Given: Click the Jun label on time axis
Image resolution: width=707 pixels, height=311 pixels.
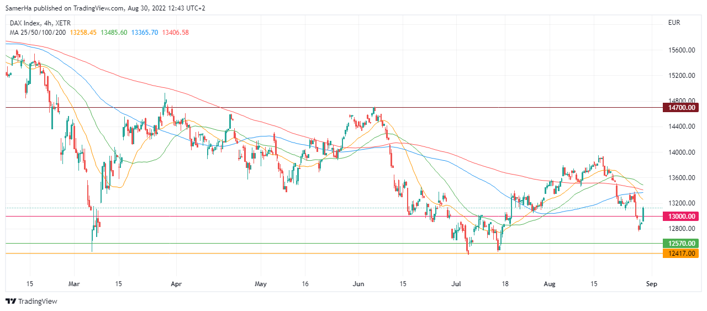Looking at the screenshot, I should 358,284.
